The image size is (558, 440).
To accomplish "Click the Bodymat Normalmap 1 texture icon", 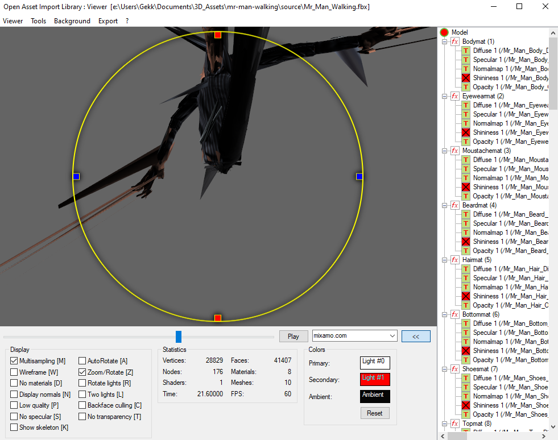I will (466, 69).
